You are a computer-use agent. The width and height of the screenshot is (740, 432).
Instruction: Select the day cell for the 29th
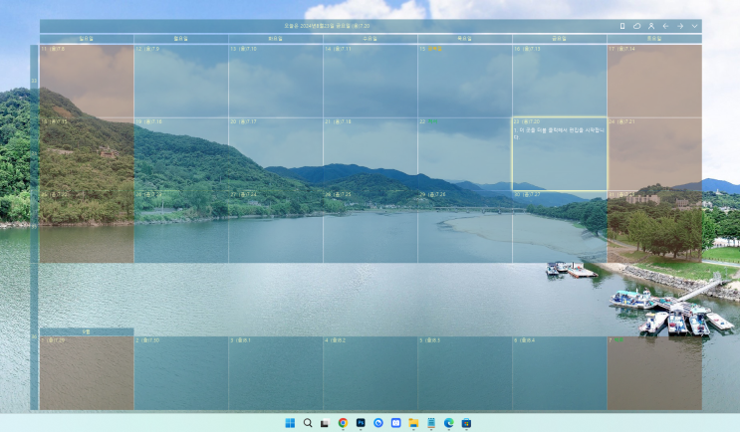(465, 227)
